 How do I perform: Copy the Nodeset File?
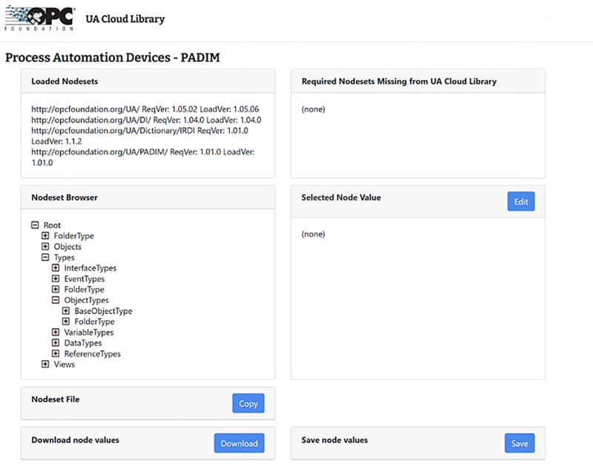248,404
